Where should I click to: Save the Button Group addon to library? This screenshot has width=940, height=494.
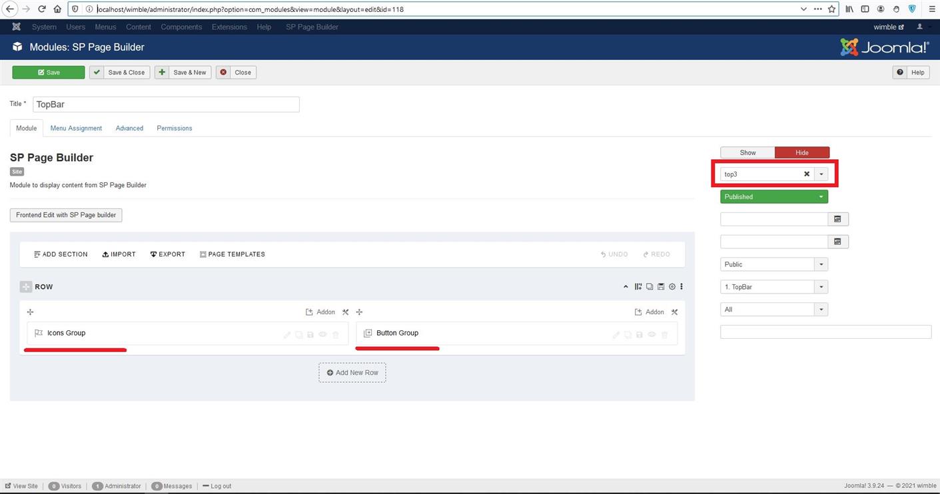(x=640, y=335)
